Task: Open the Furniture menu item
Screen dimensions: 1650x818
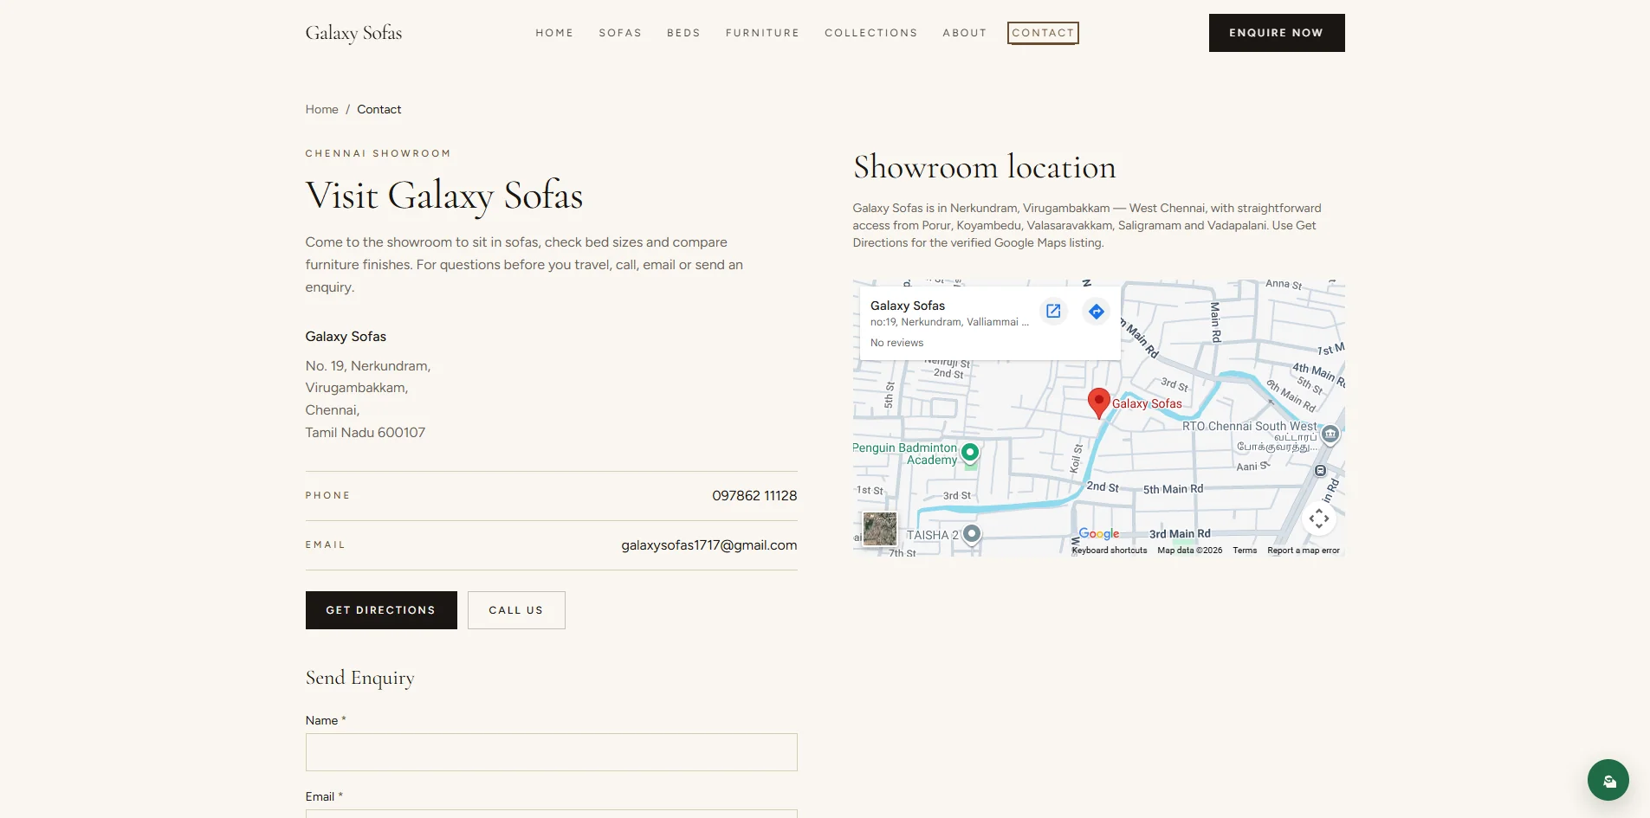Action: [762, 33]
